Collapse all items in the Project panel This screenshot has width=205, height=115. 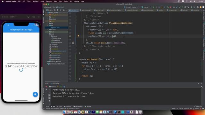point(60,10)
